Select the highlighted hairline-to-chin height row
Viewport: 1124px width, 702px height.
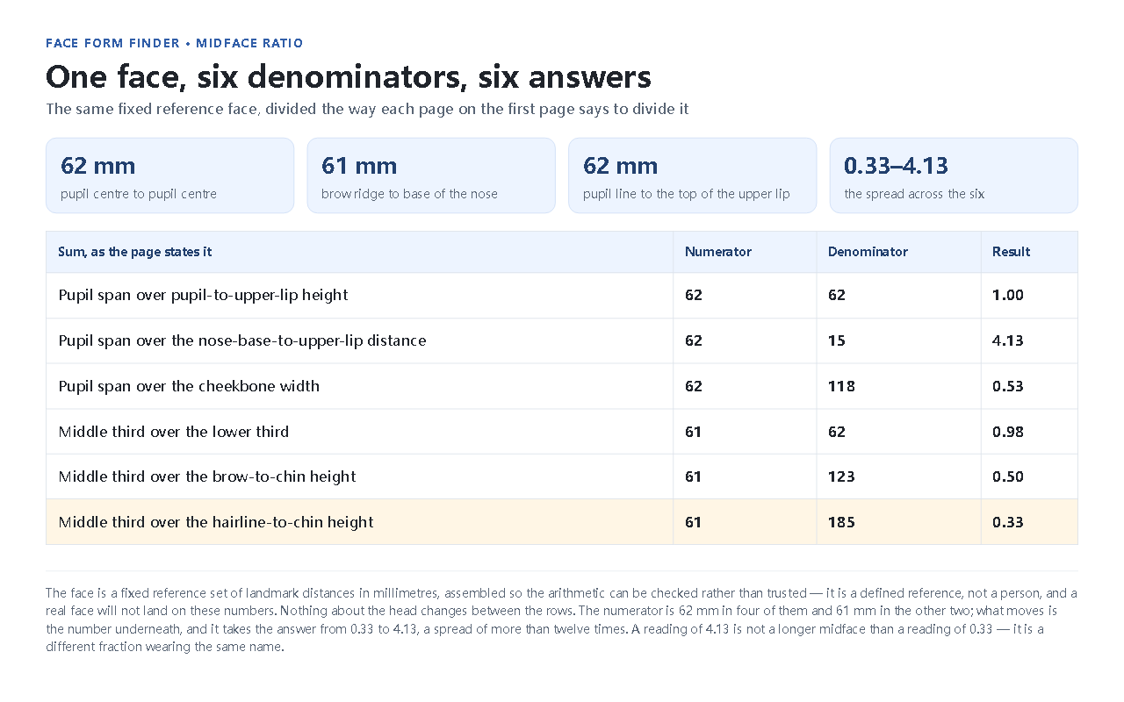click(562, 522)
